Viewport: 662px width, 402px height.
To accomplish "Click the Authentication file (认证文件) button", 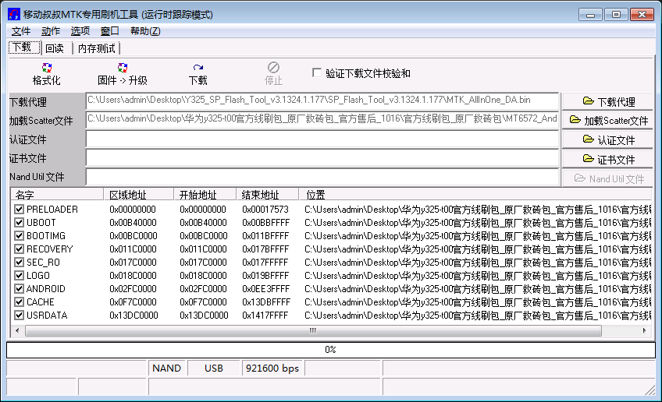I will (x=608, y=139).
